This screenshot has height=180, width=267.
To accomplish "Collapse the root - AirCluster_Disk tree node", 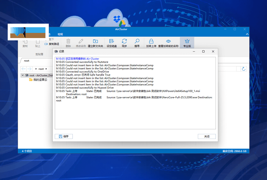I will pyautogui.click(x=23, y=75).
